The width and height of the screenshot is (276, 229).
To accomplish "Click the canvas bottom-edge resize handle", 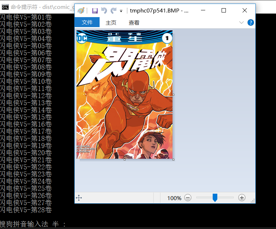I will click(124, 159).
